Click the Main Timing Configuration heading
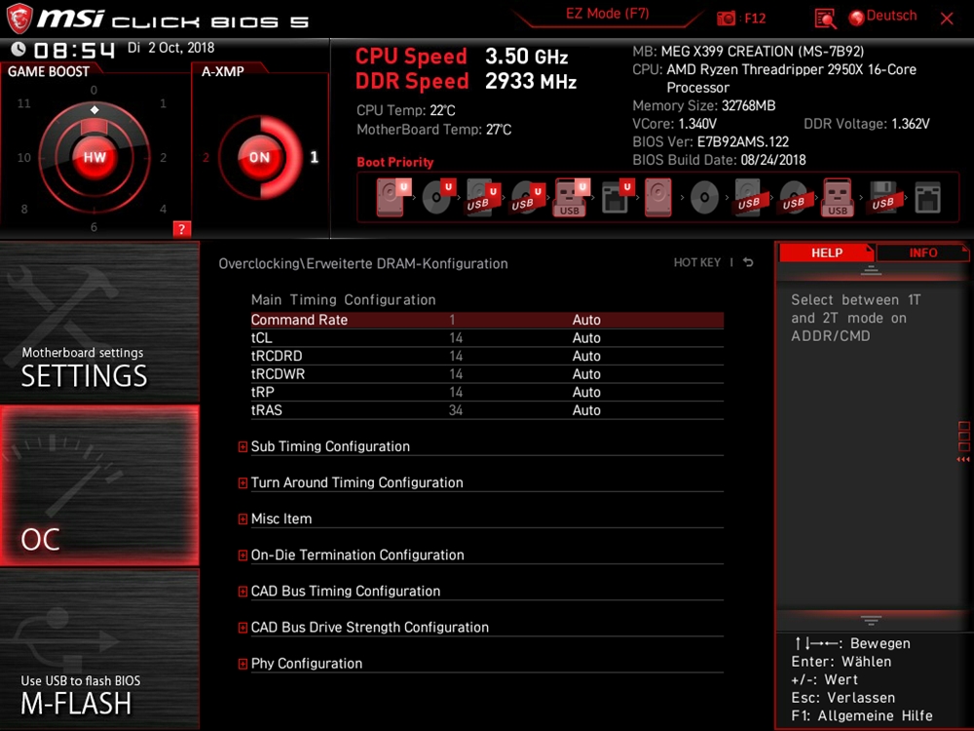974x731 pixels. [x=344, y=299]
